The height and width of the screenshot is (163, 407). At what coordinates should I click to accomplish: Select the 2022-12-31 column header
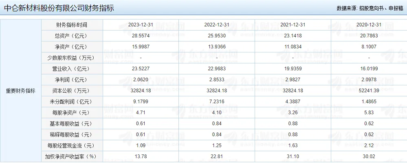(x=217, y=25)
